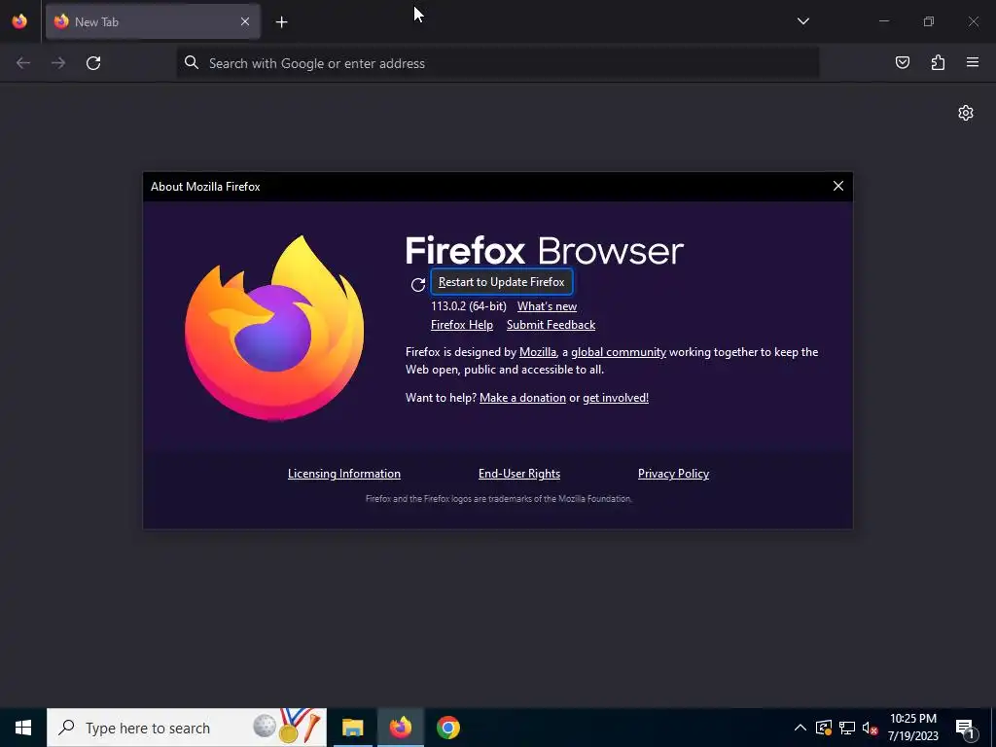Screen dimensions: 996x747
Task: Show hidden system tray icons
Action: tap(800, 728)
